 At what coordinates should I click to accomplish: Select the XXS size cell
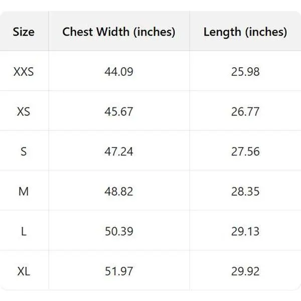point(24,72)
